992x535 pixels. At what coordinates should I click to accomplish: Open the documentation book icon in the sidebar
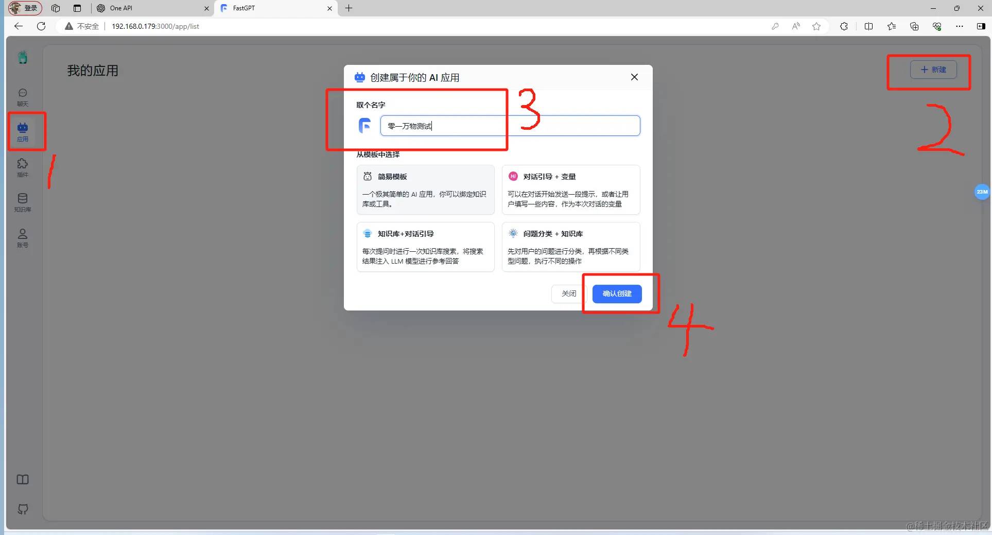click(23, 479)
